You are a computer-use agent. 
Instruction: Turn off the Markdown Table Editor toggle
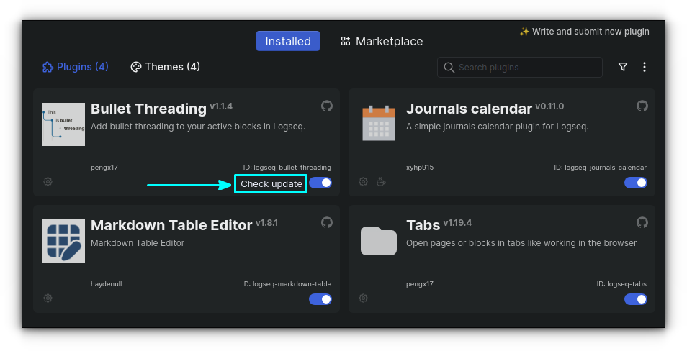pos(320,299)
